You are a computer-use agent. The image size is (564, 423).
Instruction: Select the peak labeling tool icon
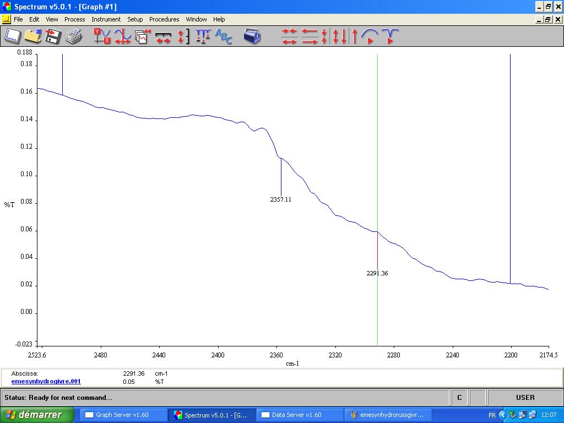pos(203,36)
